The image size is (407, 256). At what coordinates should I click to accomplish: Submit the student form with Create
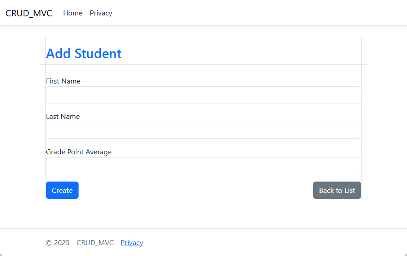coord(62,190)
